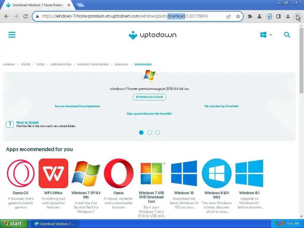Go to DOWNLOAD breadcrumb
Screen dimensions: 304x228
(121, 64)
